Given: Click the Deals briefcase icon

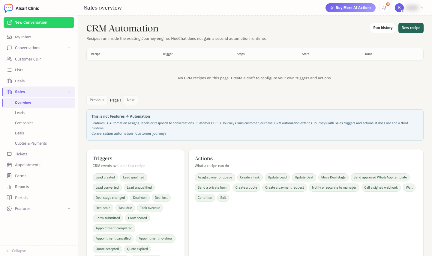Looking at the screenshot, I should tap(9, 81).
